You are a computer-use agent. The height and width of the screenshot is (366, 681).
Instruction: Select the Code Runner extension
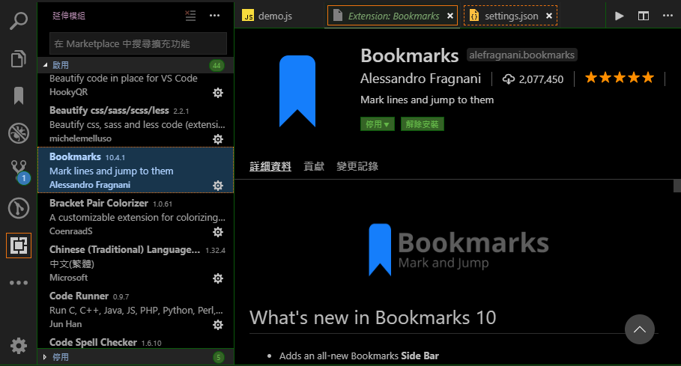[x=136, y=309]
